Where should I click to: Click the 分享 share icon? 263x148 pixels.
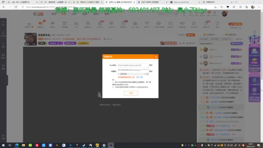(182, 43)
